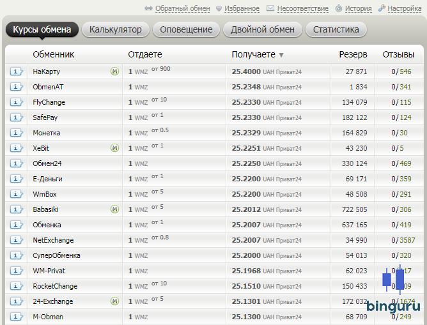Sort table by Резерв header
This screenshot has height=325, width=427.
353,54
